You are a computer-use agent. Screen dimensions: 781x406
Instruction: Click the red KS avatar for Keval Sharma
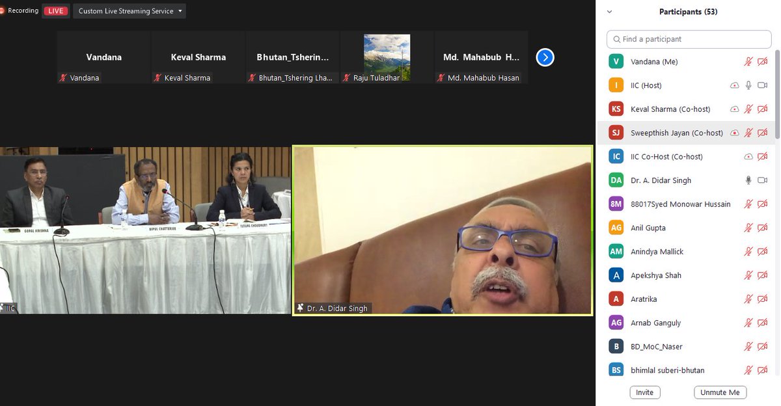tap(616, 109)
